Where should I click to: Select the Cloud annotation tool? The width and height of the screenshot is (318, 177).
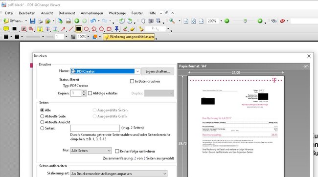[109, 29]
